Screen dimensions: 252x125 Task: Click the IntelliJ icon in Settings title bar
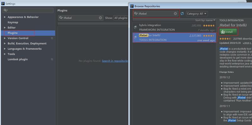tap(3, 3)
